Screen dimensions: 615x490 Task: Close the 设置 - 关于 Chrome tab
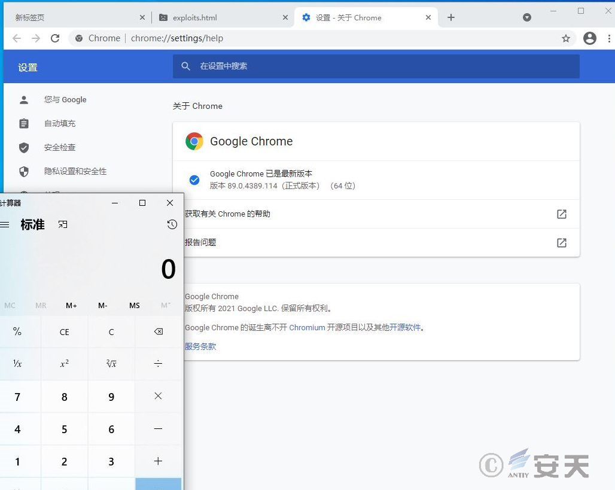click(428, 17)
